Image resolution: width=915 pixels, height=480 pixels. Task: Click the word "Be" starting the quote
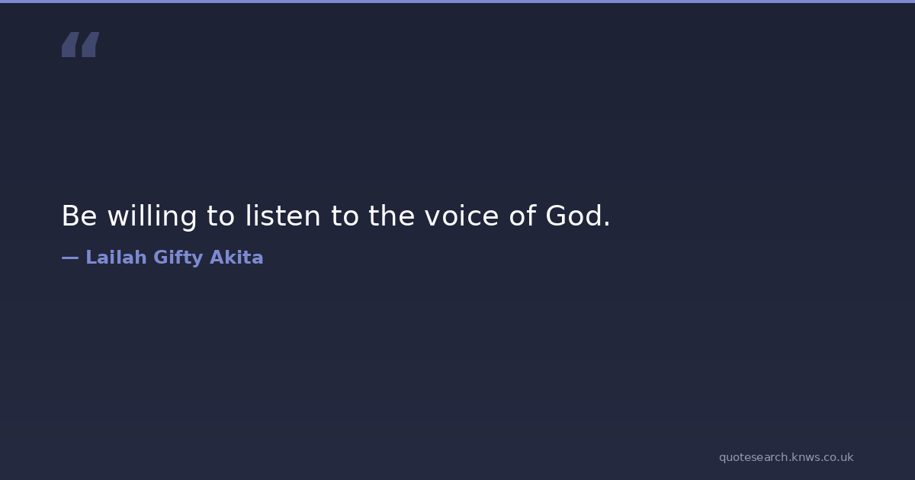coord(79,216)
